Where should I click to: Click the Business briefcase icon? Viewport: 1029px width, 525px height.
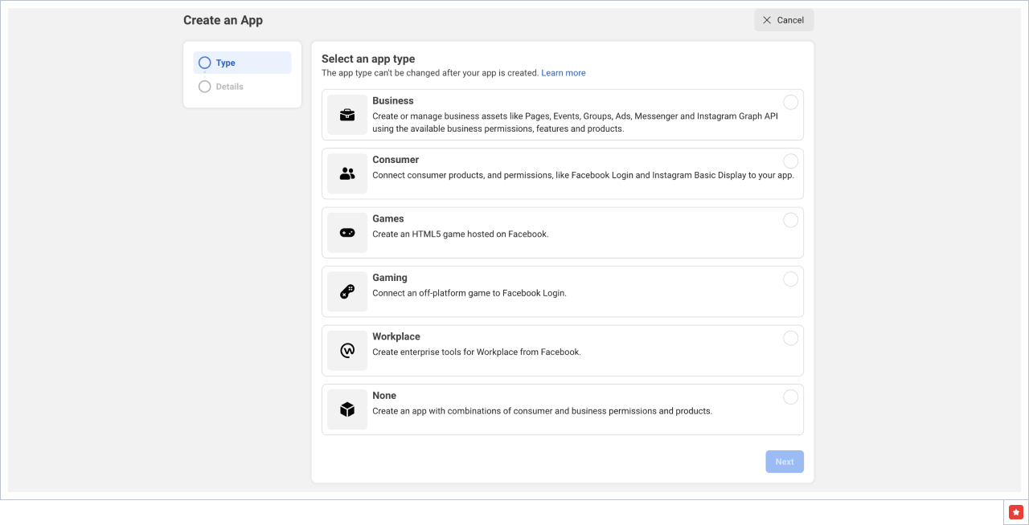coord(347,115)
